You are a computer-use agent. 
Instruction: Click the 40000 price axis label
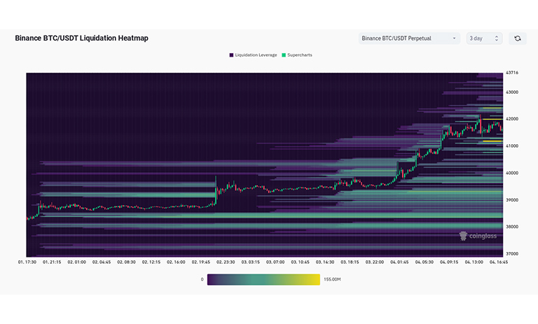[512, 173]
